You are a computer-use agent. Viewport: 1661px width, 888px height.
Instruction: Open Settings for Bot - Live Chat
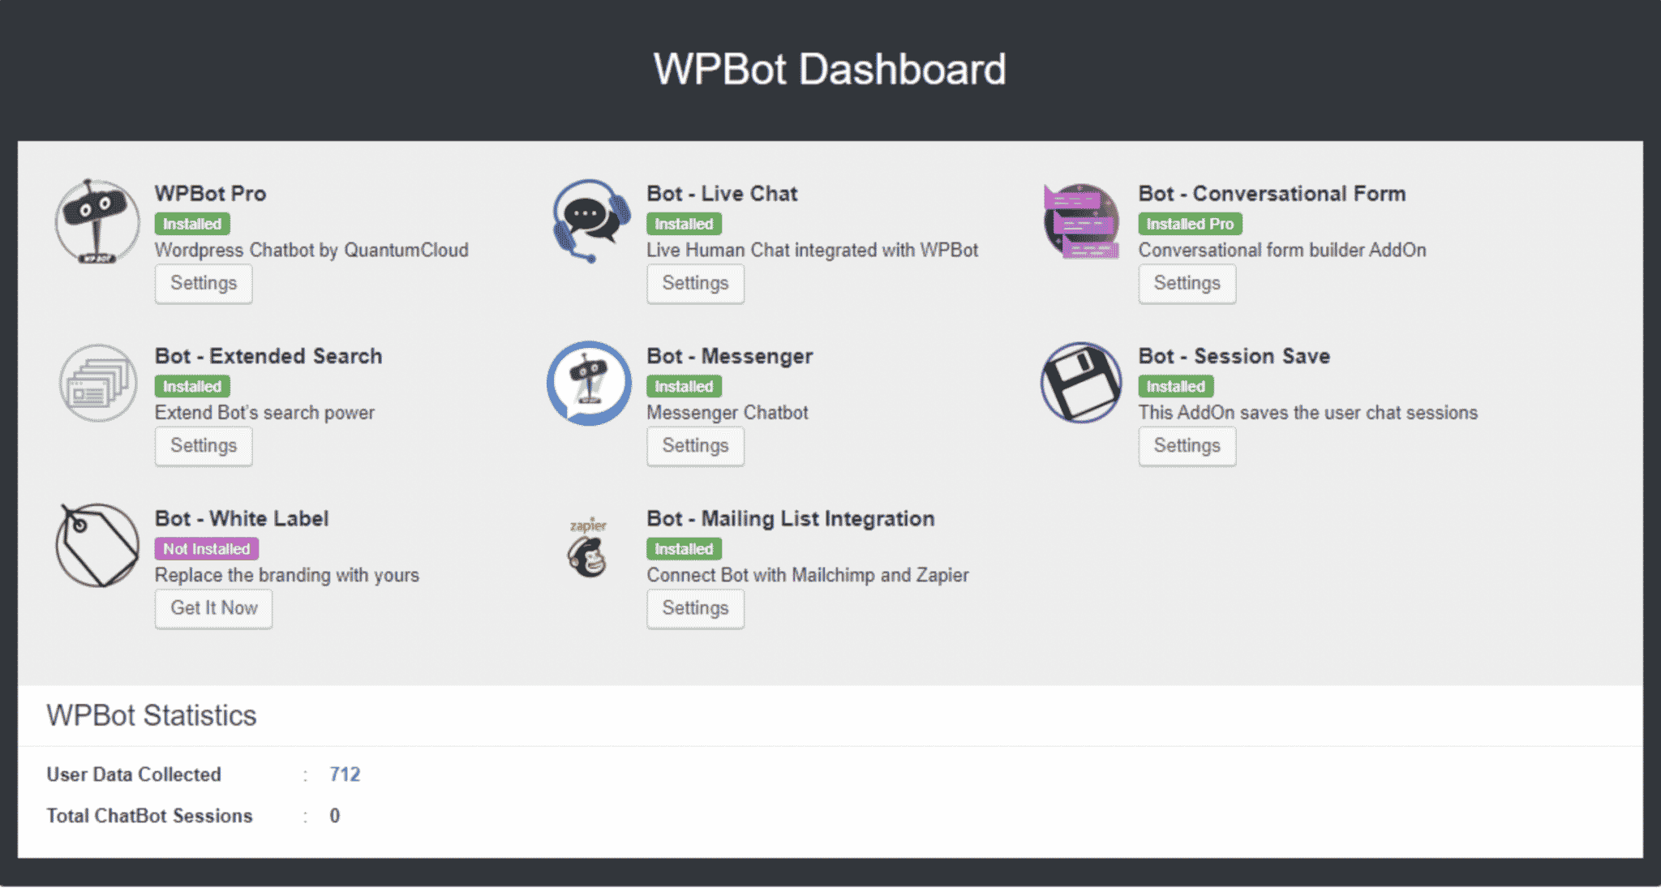click(x=695, y=283)
